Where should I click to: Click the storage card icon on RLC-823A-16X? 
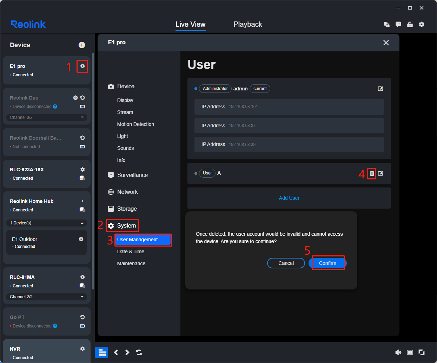82,178
